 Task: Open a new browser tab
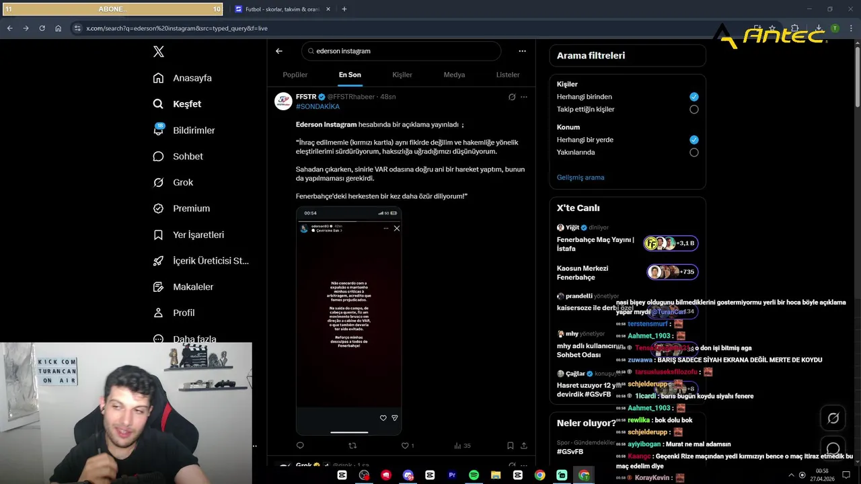pos(344,9)
